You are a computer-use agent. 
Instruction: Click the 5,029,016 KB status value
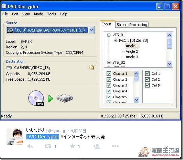152,116
